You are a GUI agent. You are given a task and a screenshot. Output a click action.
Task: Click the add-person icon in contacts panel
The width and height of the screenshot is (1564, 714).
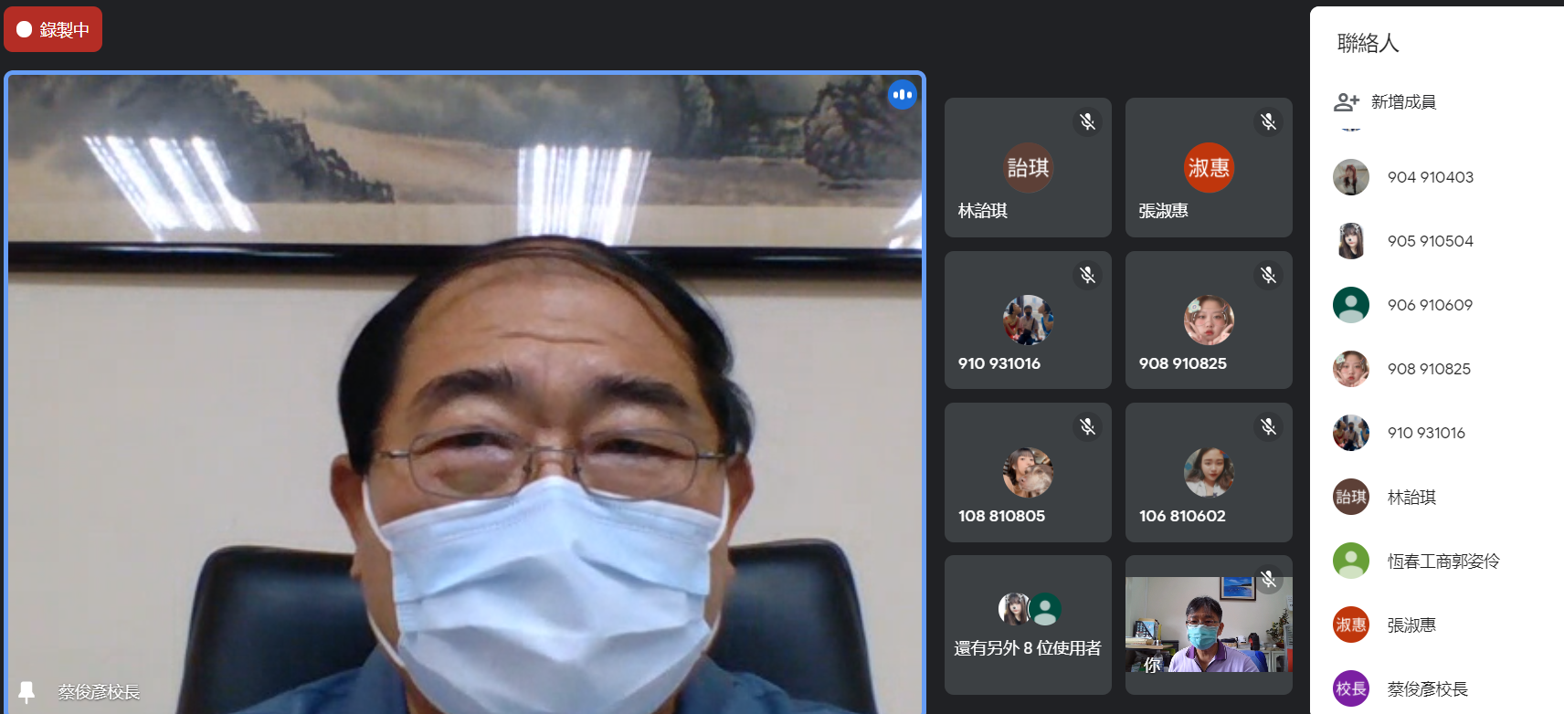(1347, 102)
